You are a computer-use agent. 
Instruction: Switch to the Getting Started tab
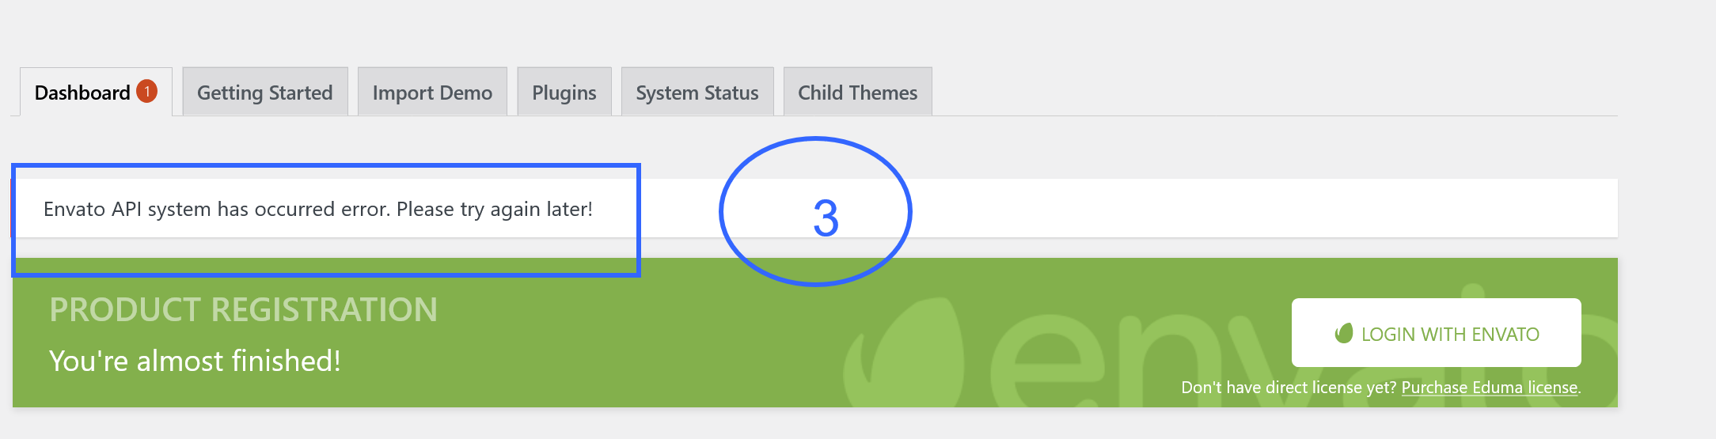pyautogui.click(x=265, y=93)
